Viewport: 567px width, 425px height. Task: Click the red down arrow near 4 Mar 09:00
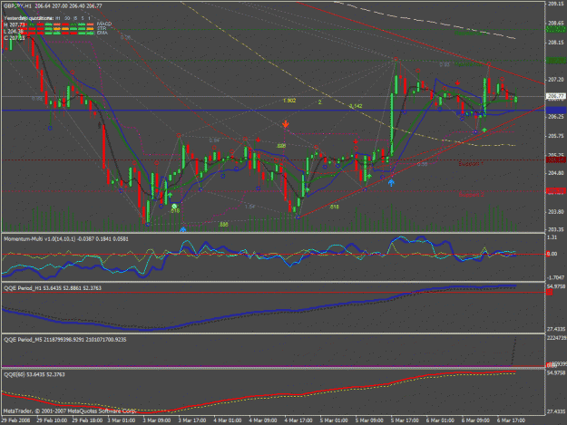click(259, 140)
